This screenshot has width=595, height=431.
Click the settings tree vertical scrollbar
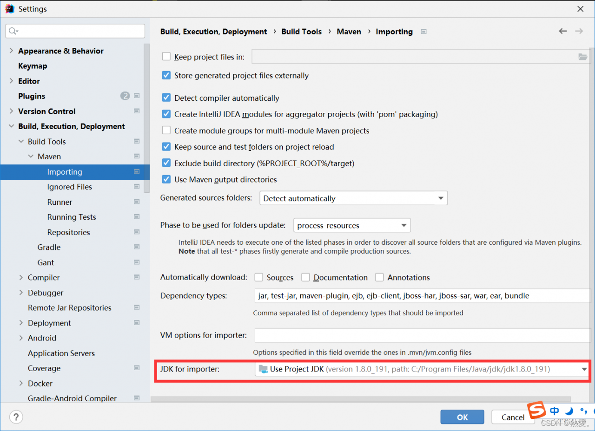click(x=147, y=118)
